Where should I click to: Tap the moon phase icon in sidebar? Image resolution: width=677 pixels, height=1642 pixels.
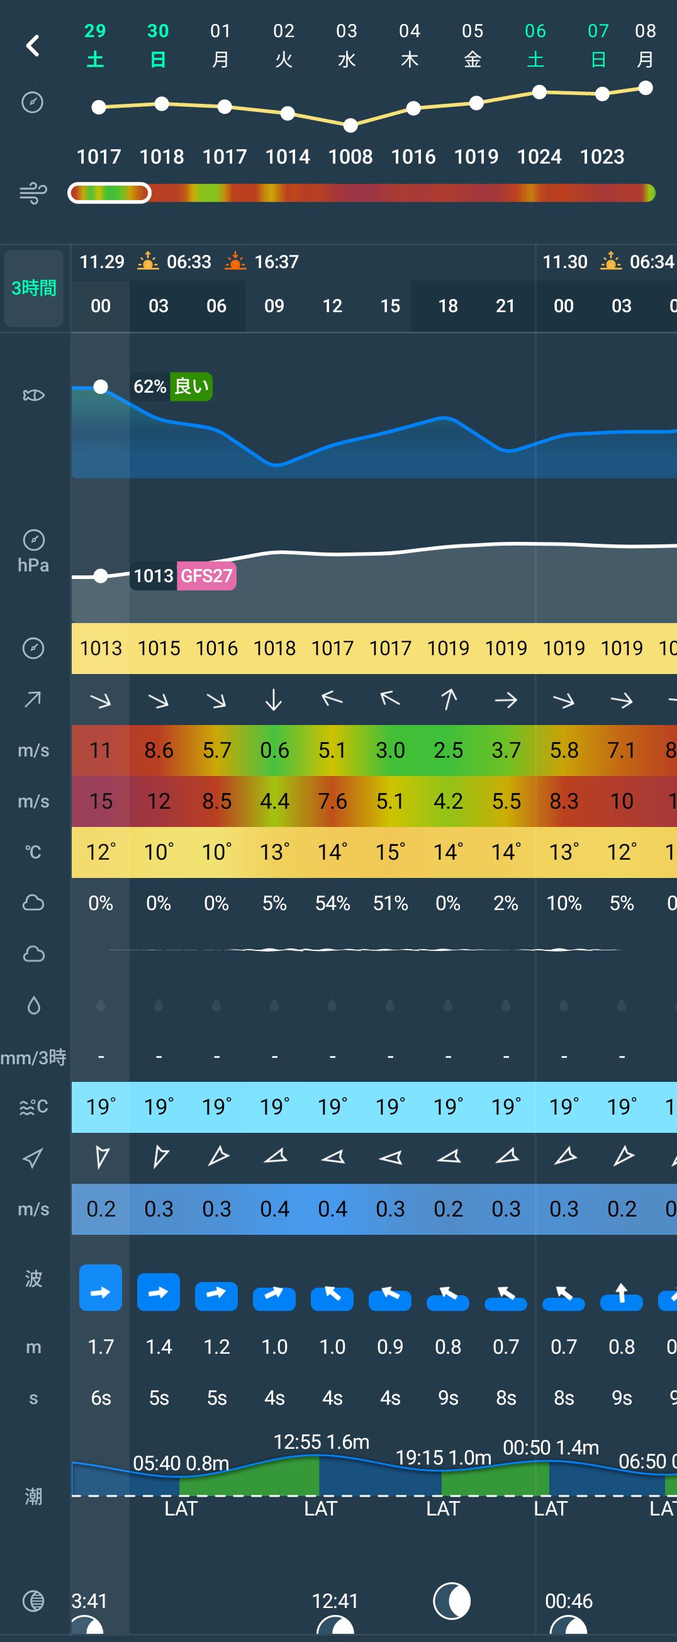pos(33,1600)
